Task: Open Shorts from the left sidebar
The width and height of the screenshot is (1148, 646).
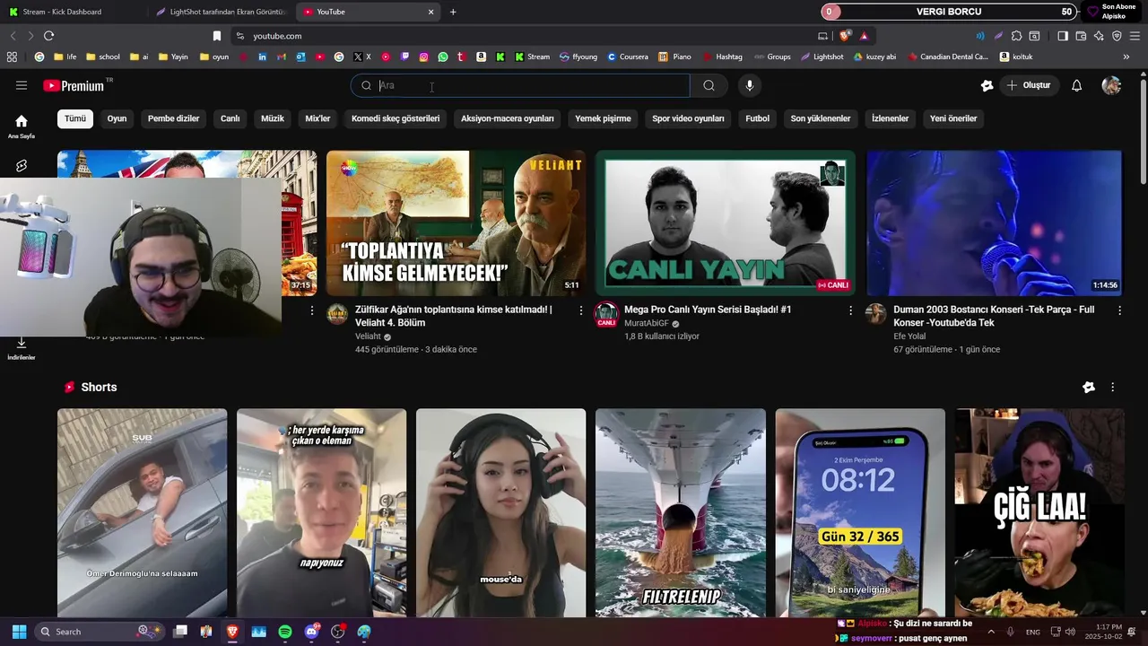Action: [x=22, y=166]
